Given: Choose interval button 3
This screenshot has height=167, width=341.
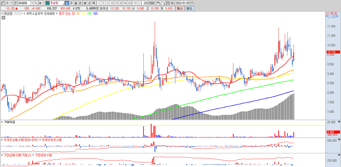Looking at the screenshot, I should point(103,3).
